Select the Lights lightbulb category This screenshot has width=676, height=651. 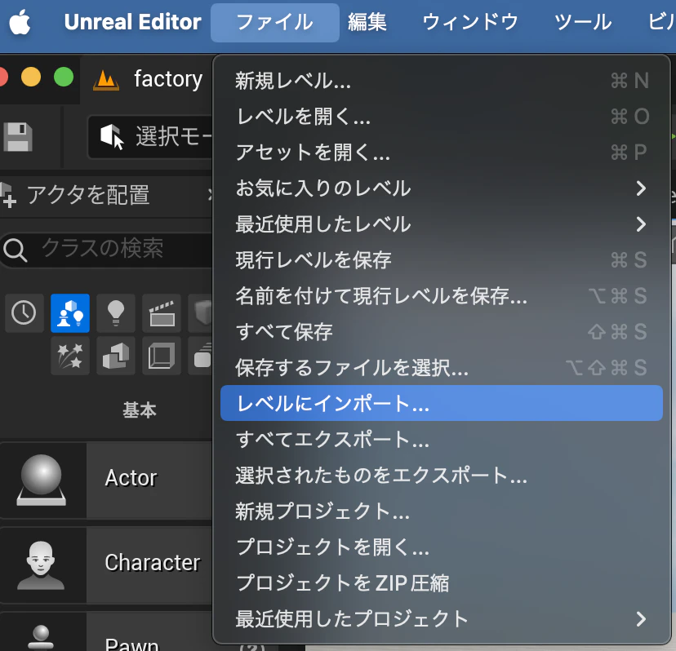point(116,313)
